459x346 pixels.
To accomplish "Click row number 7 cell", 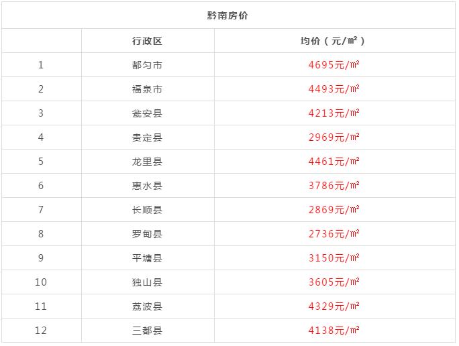I will (41, 210).
